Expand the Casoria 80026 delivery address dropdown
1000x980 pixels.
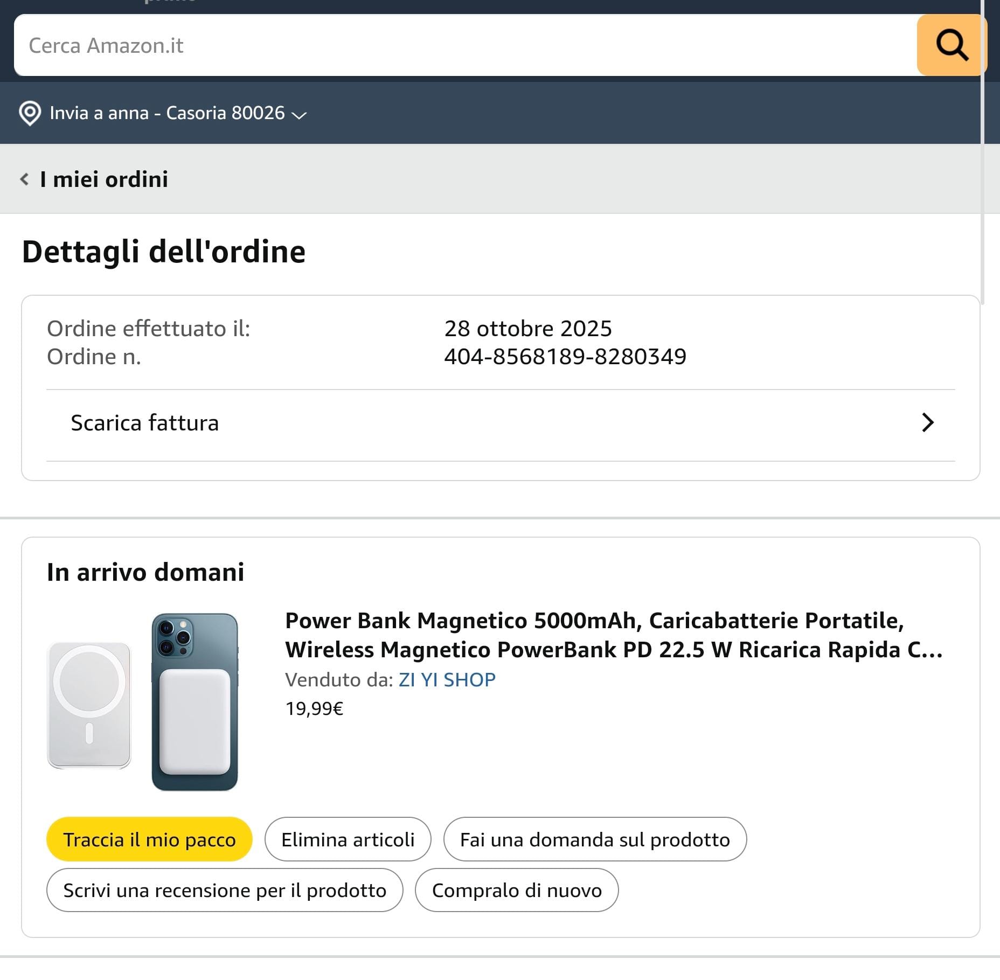(299, 115)
